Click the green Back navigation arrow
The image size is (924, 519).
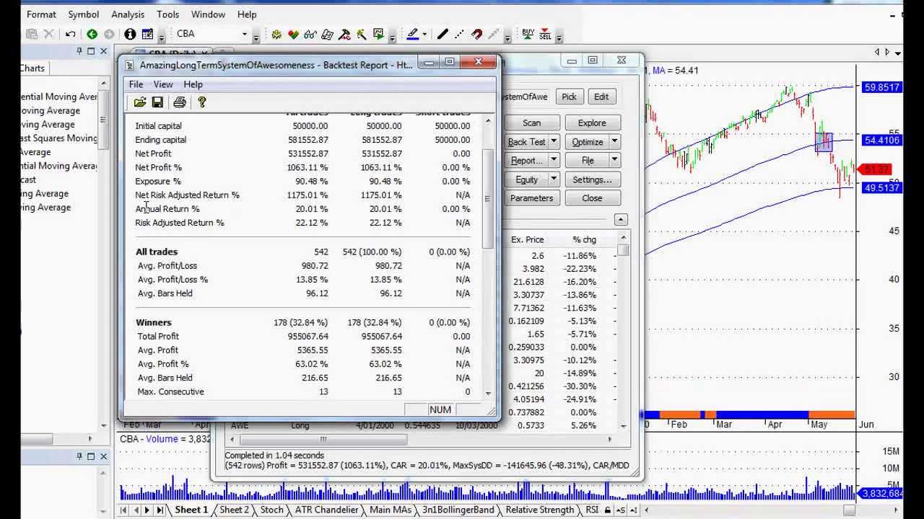92,34
